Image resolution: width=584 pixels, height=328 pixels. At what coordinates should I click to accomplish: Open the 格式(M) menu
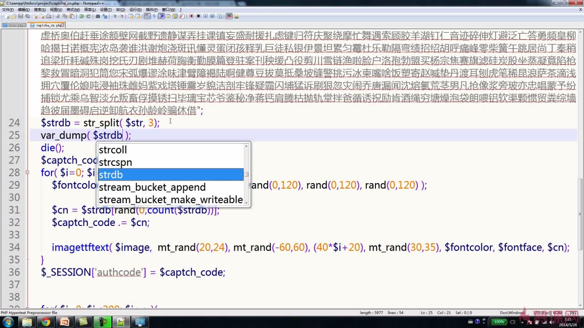pyautogui.click(x=73, y=10)
